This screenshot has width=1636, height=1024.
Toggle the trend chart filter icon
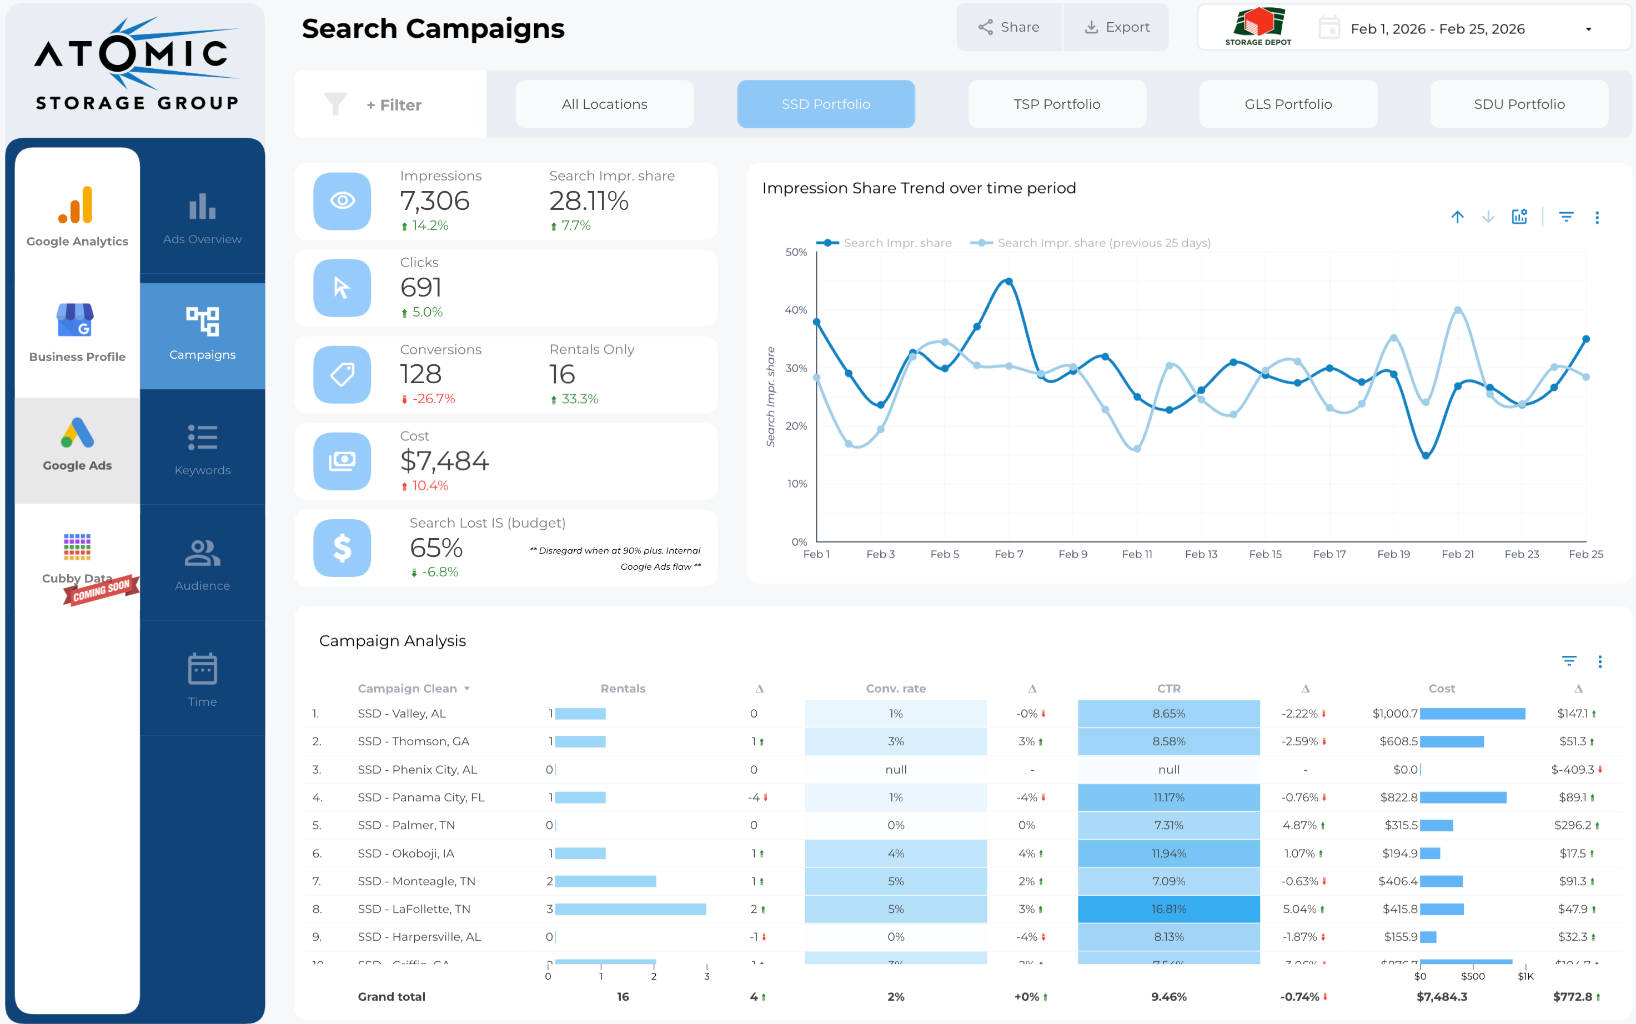(1565, 217)
